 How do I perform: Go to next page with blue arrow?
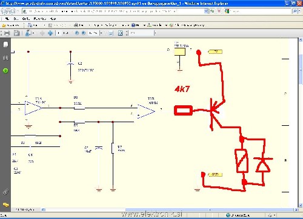[x=50, y=33]
